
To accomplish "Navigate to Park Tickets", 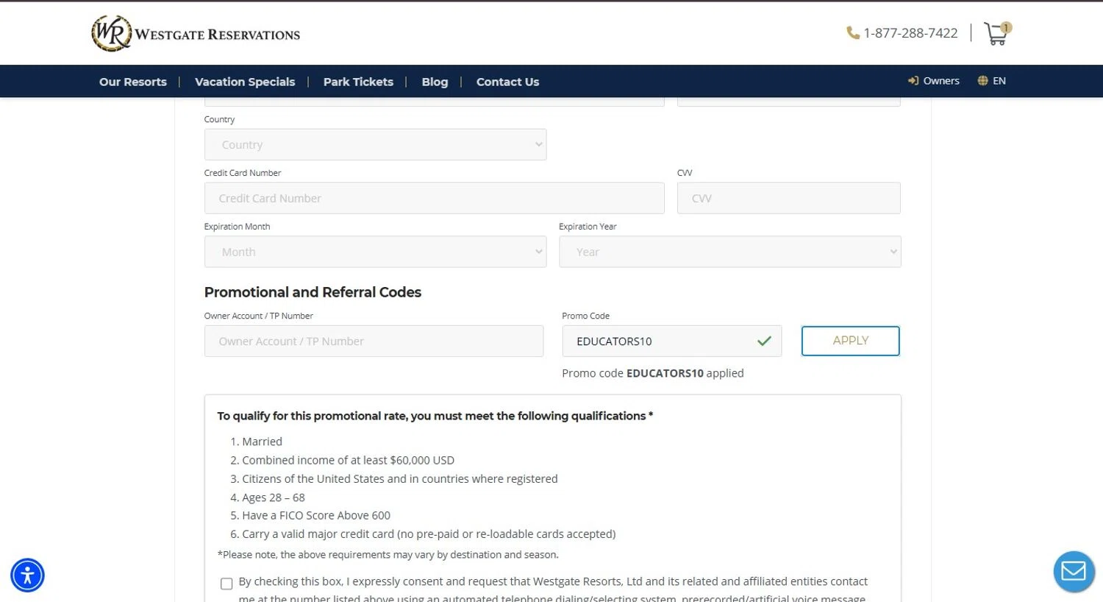I will point(358,82).
